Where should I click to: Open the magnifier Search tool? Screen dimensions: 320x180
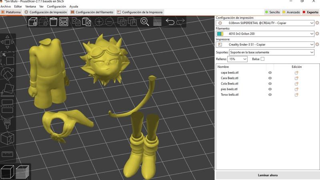144,22
